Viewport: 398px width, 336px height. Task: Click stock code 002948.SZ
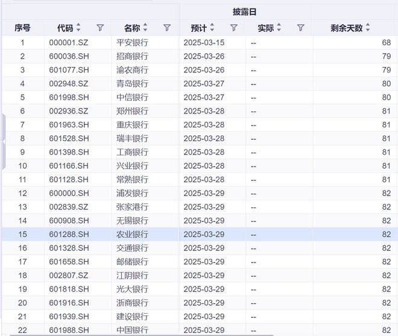(69, 84)
